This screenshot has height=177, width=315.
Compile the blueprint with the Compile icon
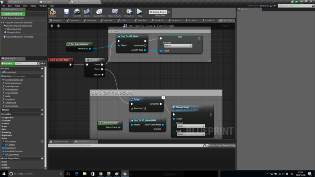[x=53, y=12]
